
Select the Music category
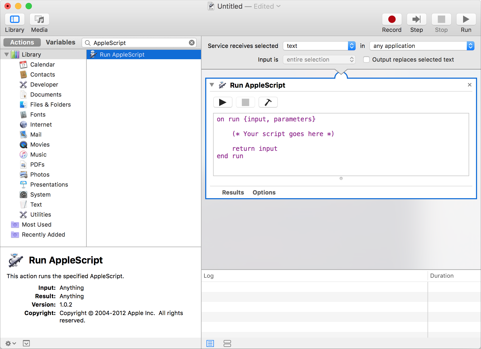coord(38,154)
